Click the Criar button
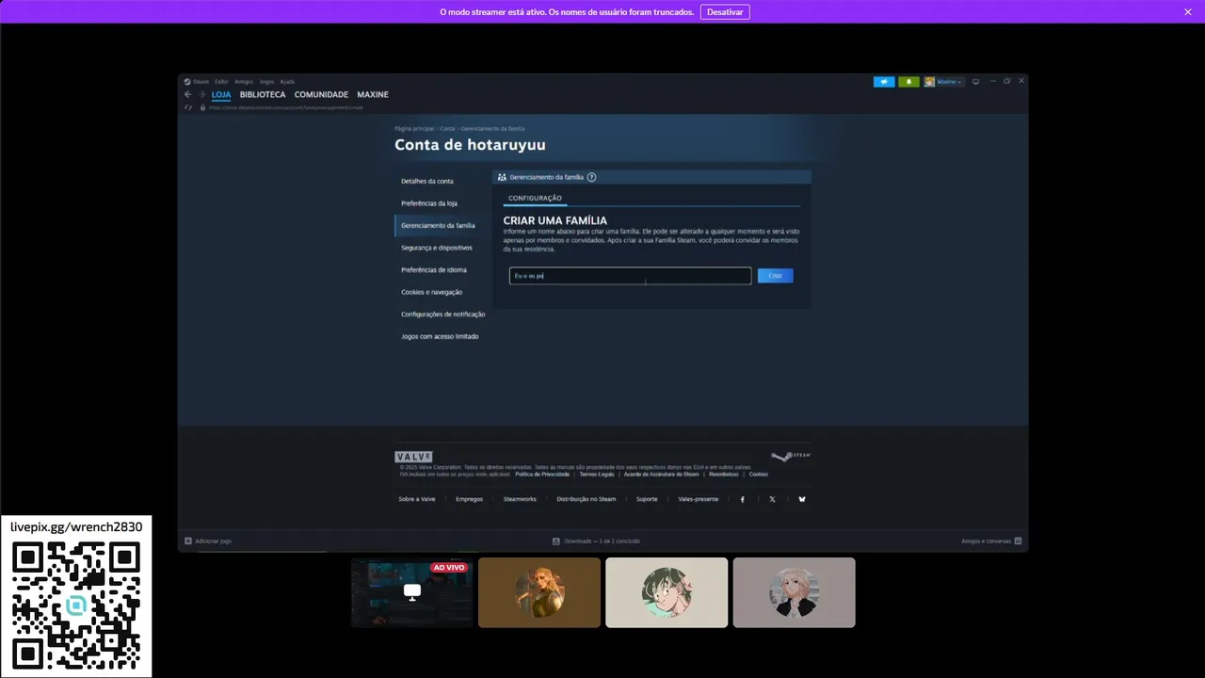This screenshot has height=678, width=1205. tap(775, 276)
